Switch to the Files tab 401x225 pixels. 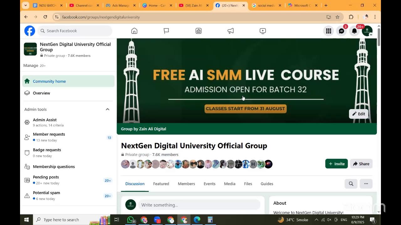click(248, 184)
